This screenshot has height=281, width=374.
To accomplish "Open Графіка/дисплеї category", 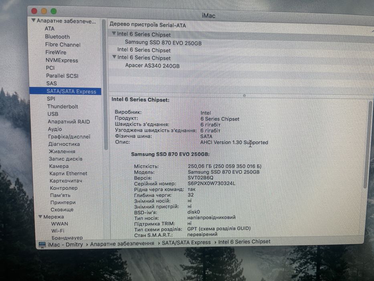I will [x=69, y=136].
